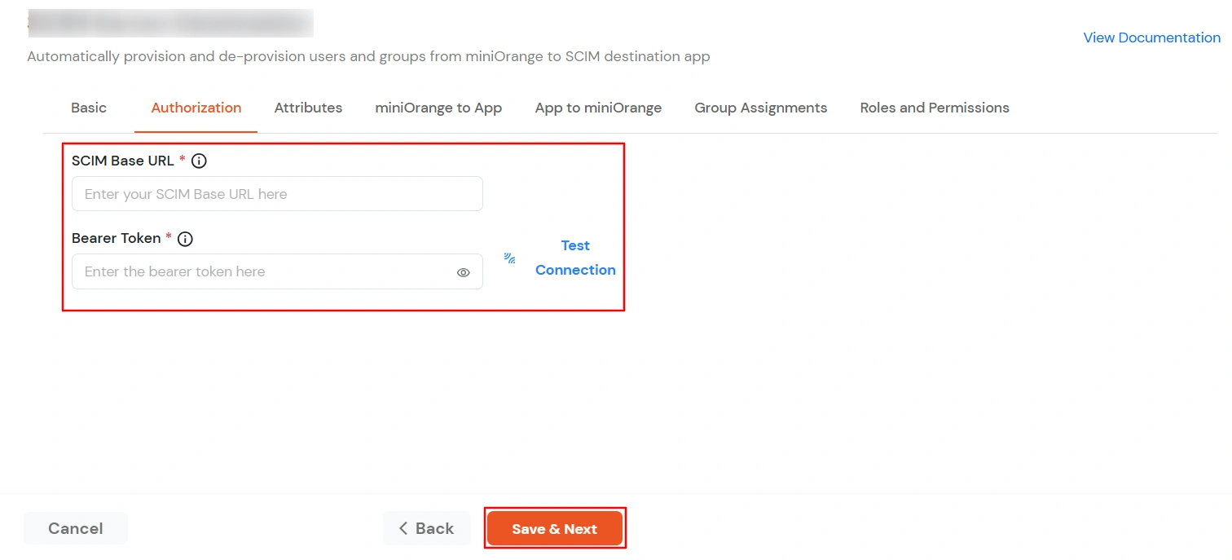This screenshot has height=560, width=1232.
Task: Open the Attributes tab
Action: coord(308,108)
